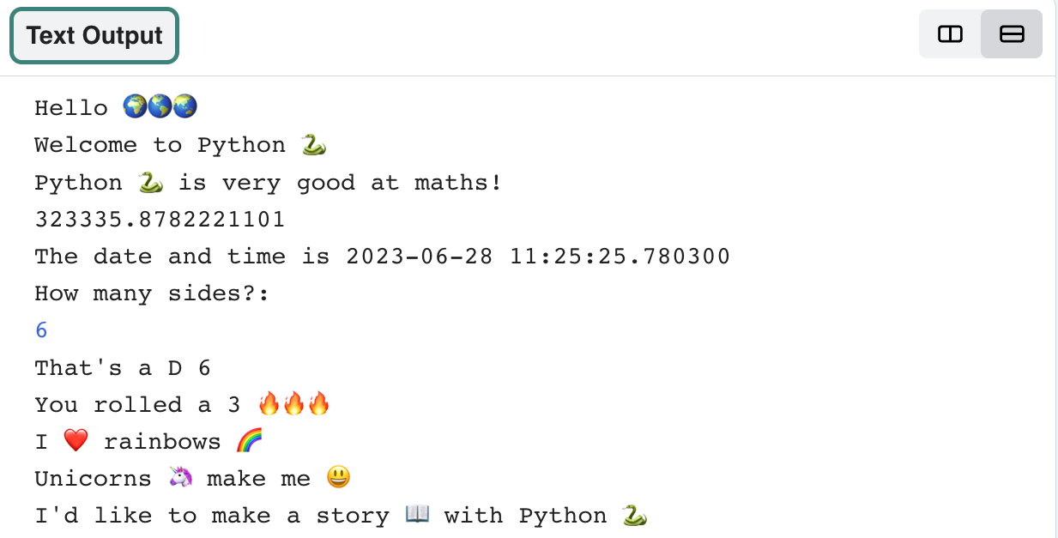Viewport: 1058px width, 538px height.
Task: Click the 'That's a D 6' output line
Action: 123,367
